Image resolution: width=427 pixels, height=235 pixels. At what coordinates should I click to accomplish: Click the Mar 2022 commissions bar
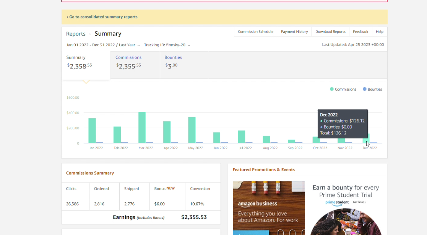tap(142, 127)
